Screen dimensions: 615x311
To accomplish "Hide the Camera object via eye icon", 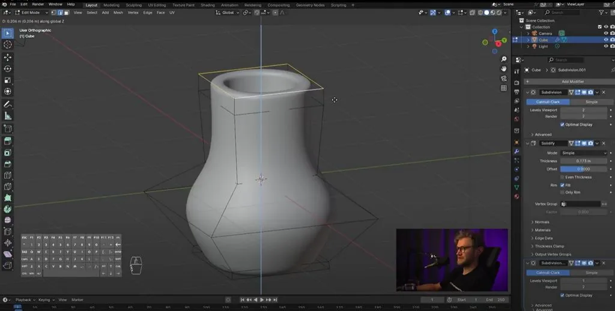I will point(605,34).
